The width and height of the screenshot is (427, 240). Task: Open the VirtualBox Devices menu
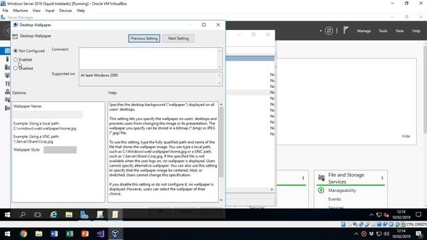click(65, 11)
